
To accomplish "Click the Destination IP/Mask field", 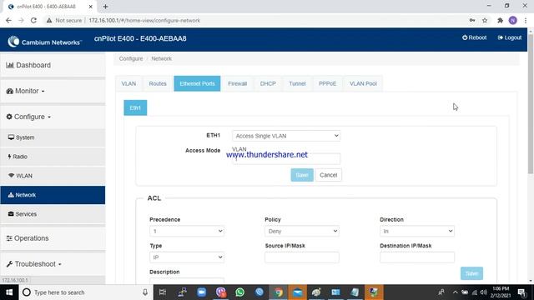I will [417, 257].
